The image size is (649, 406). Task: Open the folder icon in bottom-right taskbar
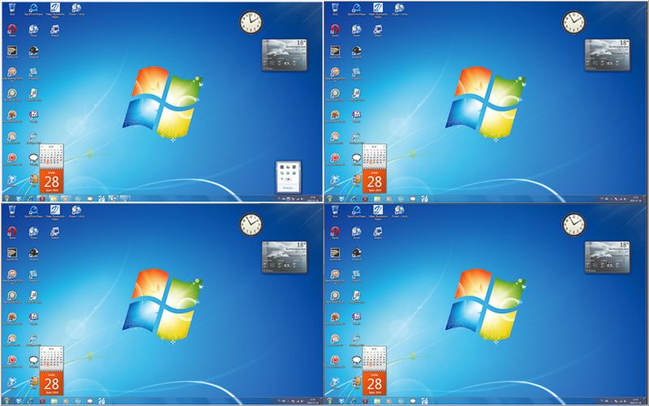click(377, 401)
